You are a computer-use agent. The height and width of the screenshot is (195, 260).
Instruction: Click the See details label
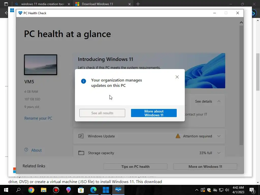203,101
